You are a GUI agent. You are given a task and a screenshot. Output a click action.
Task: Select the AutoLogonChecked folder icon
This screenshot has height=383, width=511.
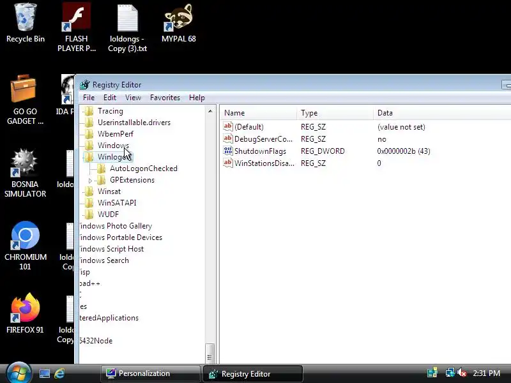tap(101, 169)
